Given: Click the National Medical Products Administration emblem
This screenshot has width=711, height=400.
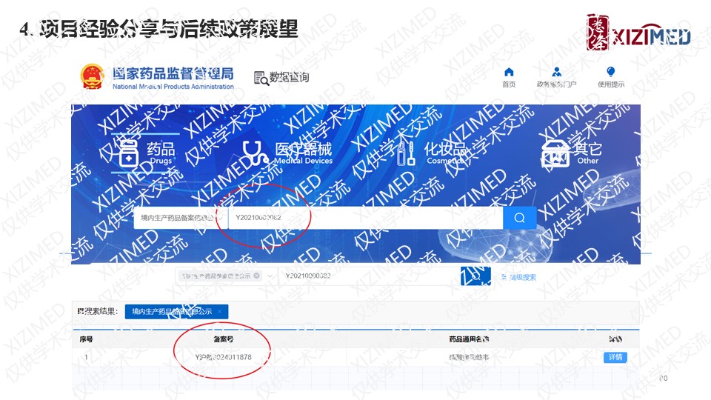Looking at the screenshot, I should 93,76.
